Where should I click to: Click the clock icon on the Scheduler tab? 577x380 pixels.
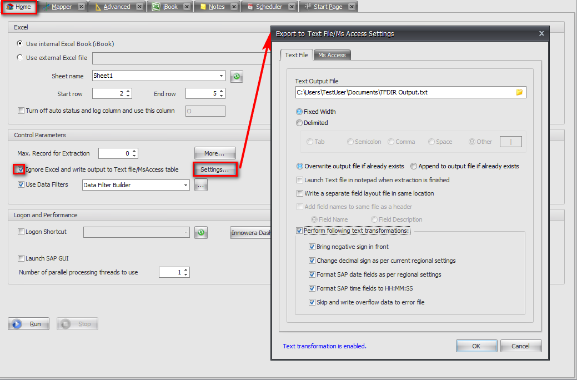tap(249, 6)
